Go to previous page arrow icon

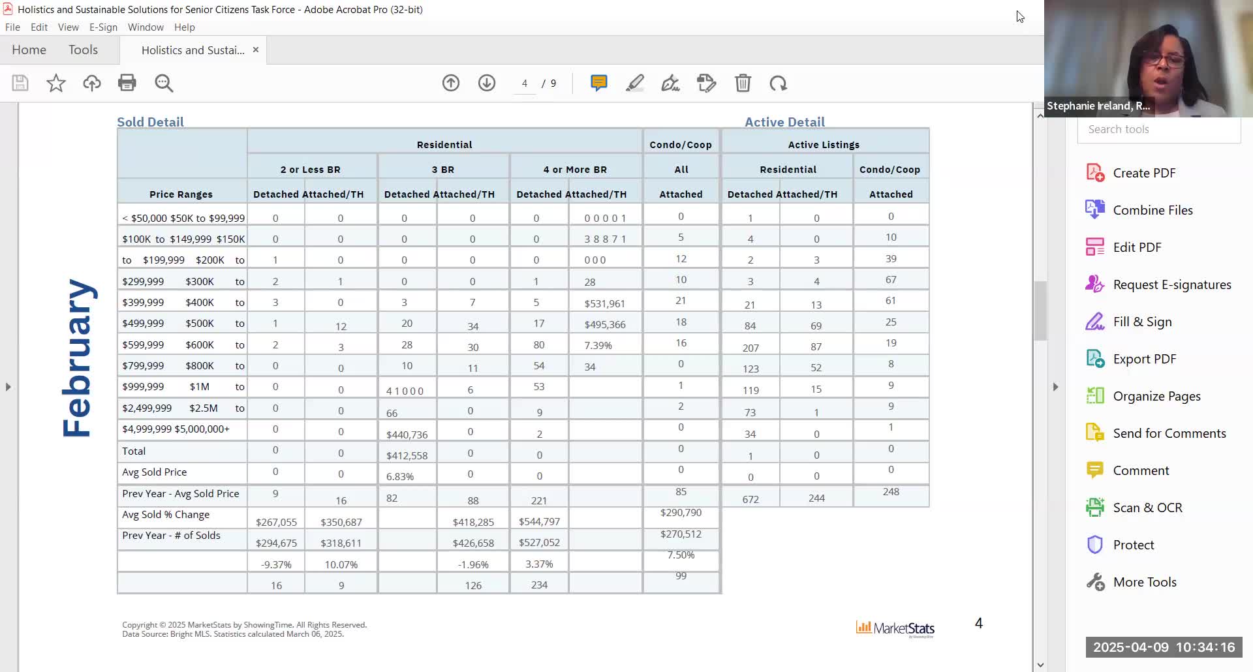point(451,83)
